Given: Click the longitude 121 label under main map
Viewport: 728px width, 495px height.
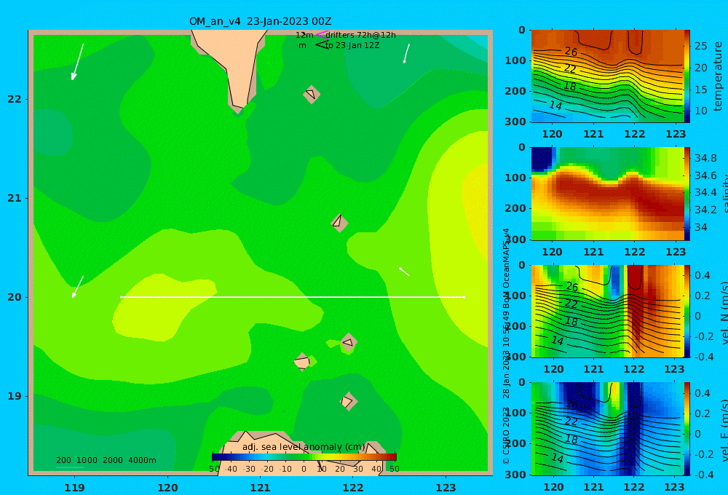Looking at the screenshot, I should [x=261, y=488].
